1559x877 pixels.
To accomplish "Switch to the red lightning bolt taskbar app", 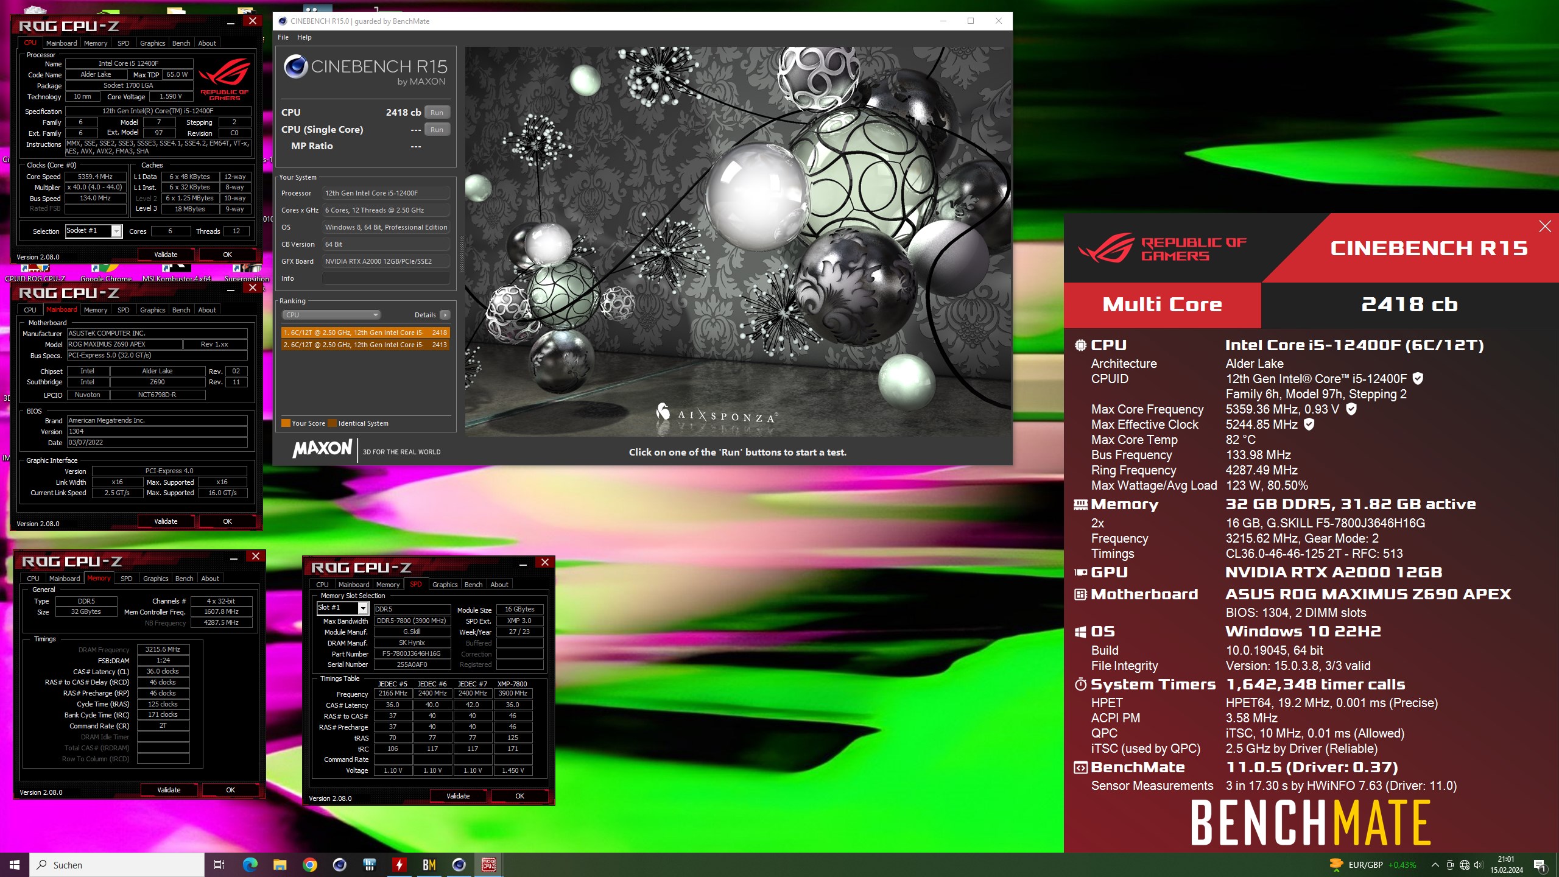I will coord(399,865).
